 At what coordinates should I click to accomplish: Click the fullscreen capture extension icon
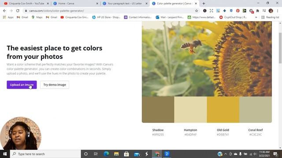coord(211,11)
